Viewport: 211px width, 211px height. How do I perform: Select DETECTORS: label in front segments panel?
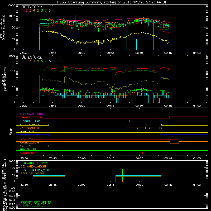tap(32, 7)
